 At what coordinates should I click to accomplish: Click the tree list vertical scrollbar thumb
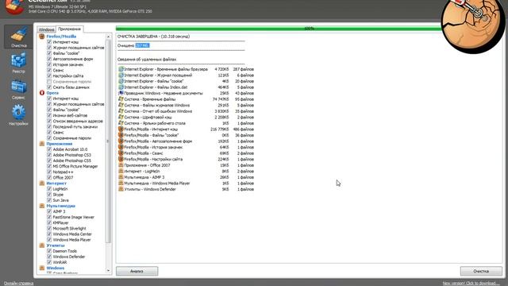pos(108,141)
